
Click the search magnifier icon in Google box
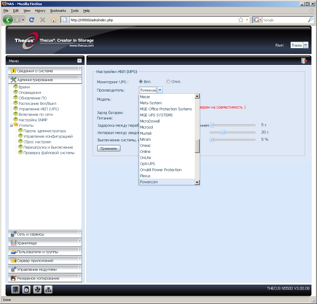pyautogui.click(x=310, y=20)
